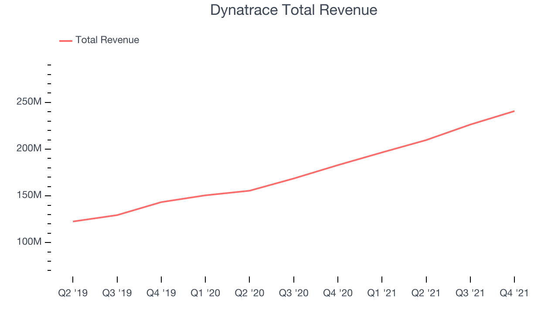Click the red legend line swatch
Viewport: 558px width, 314px height.
[66, 41]
